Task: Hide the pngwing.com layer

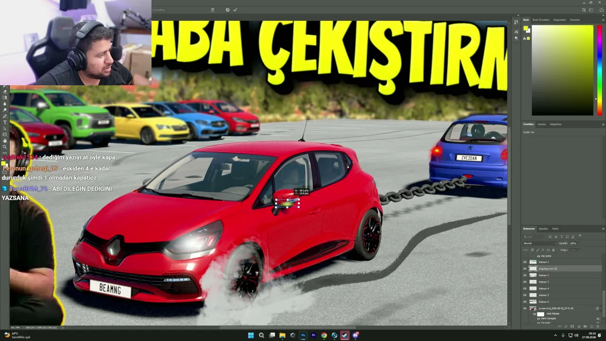Action: [525, 269]
